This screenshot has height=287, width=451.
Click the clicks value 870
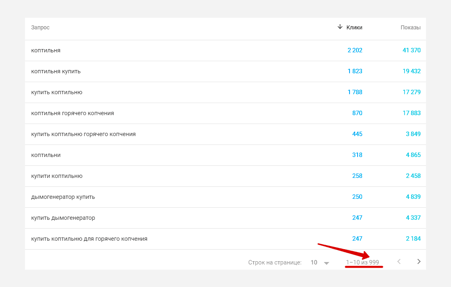(357, 113)
